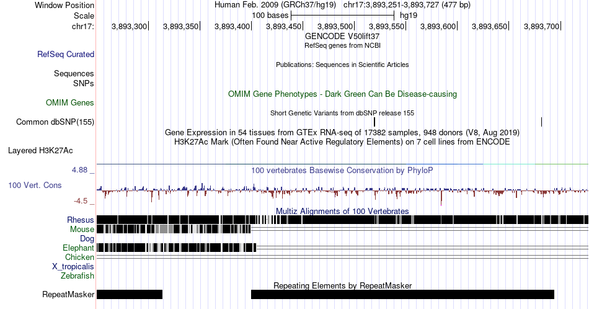Click the Chicken alignment label
The image size is (589, 309).
coord(79,257)
